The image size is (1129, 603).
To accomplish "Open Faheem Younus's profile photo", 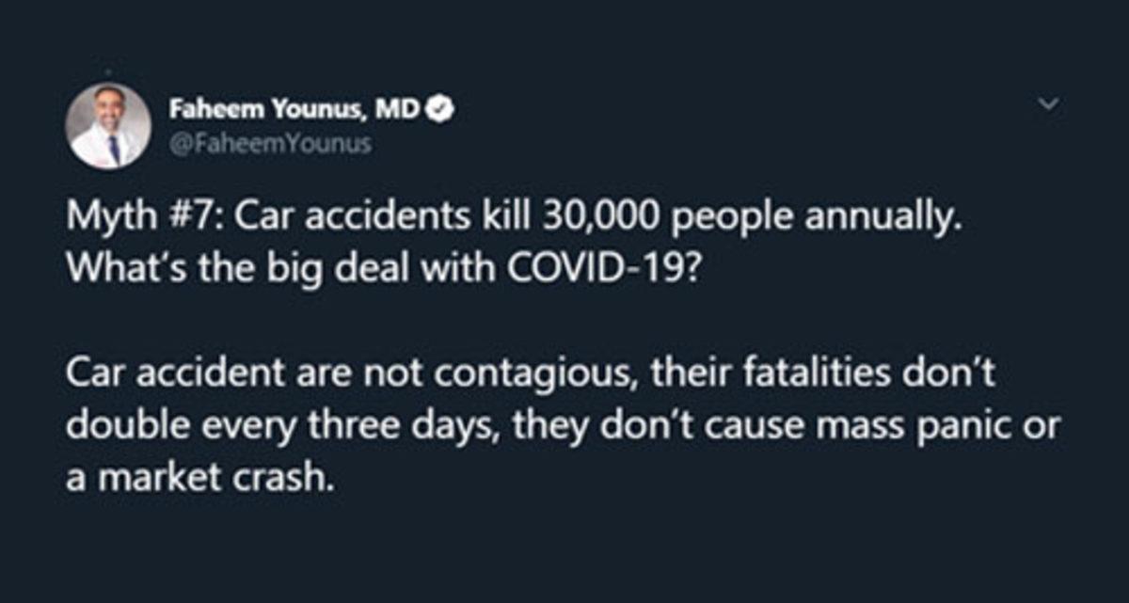I will coord(109,126).
